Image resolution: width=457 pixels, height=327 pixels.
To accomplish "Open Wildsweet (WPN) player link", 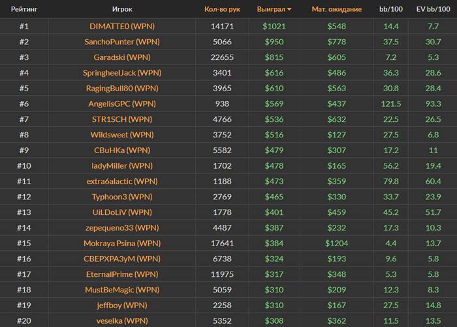I will click(121, 135).
